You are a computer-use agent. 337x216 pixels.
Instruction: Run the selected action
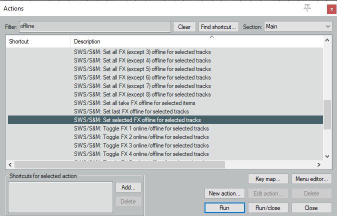pos(224,208)
